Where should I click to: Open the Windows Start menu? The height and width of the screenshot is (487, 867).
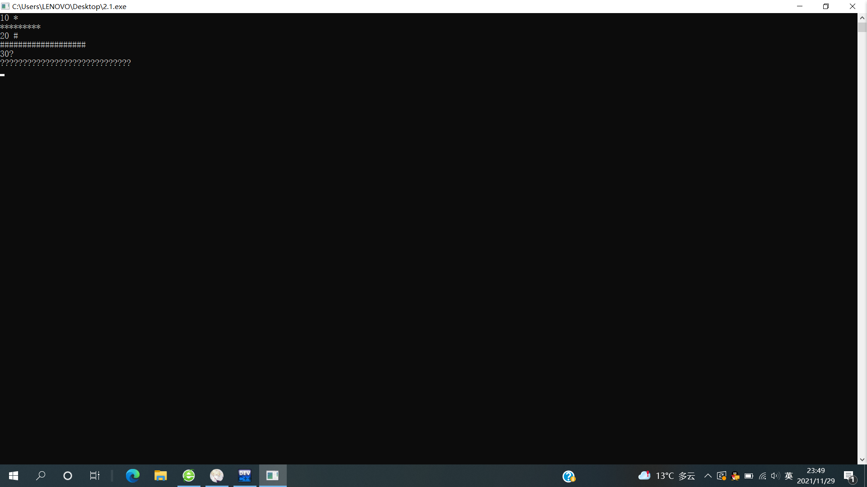pyautogui.click(x=14, y=476)
